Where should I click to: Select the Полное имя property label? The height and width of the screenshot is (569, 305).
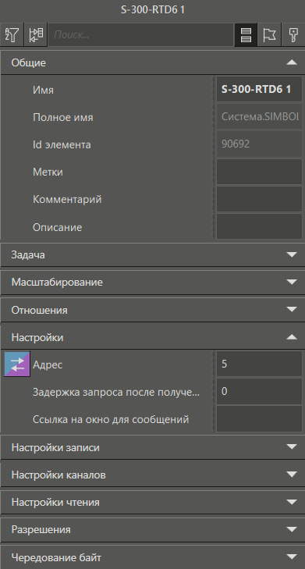pos(62,117)
